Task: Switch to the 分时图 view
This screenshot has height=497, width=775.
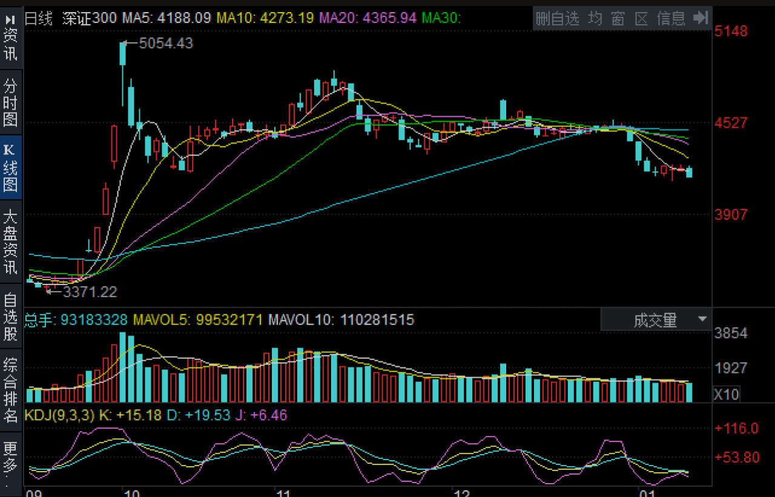Action: tap(10, 102)
